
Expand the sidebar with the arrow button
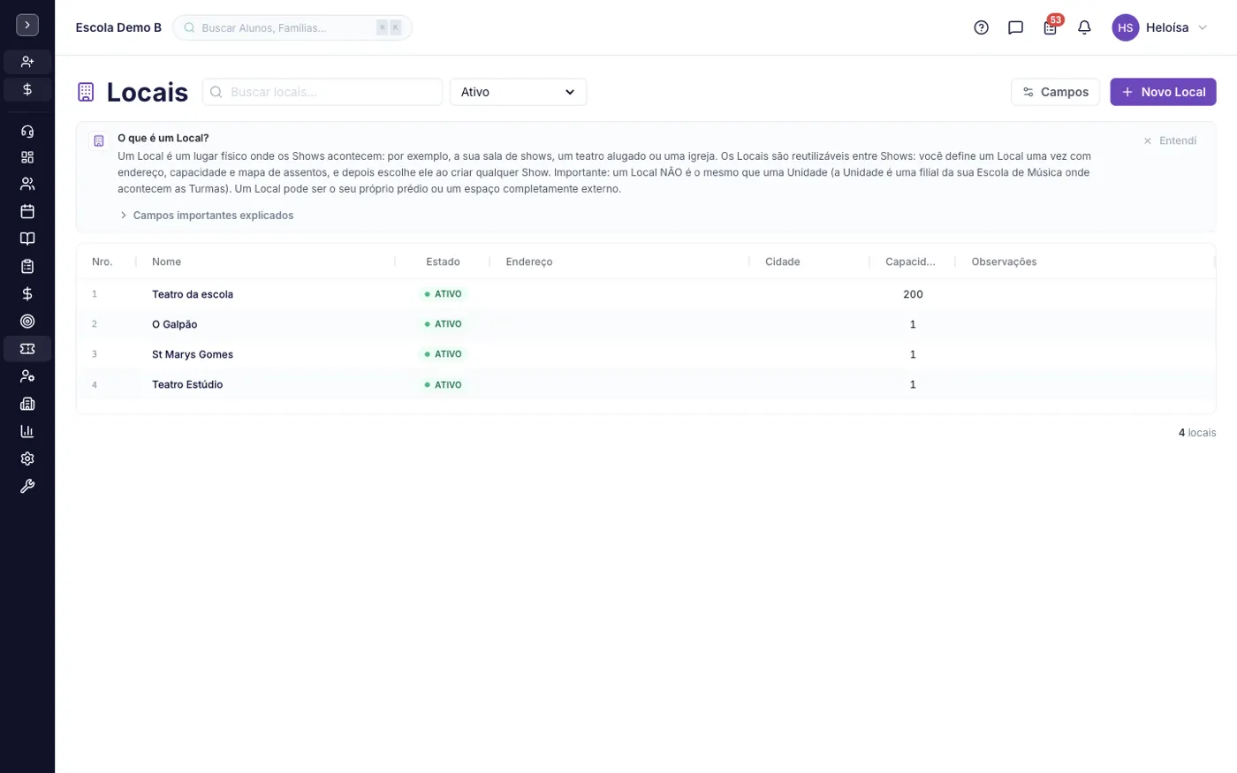click(x=27, y=26)
